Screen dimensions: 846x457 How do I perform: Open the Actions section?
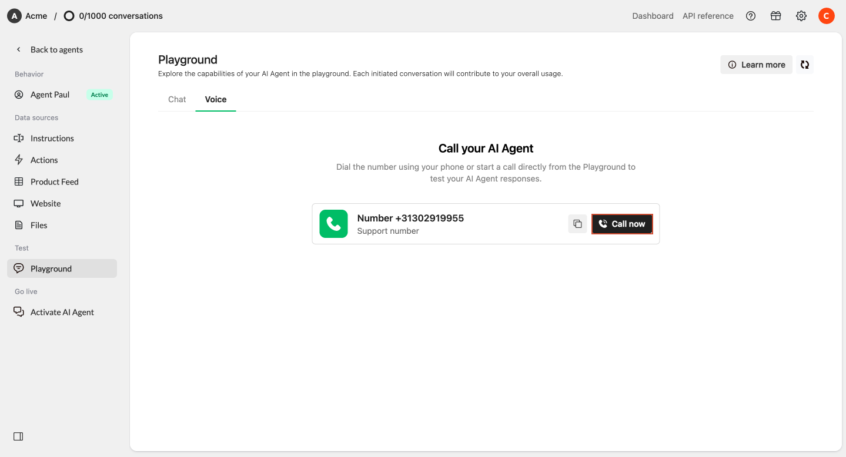tap(62, 160)
